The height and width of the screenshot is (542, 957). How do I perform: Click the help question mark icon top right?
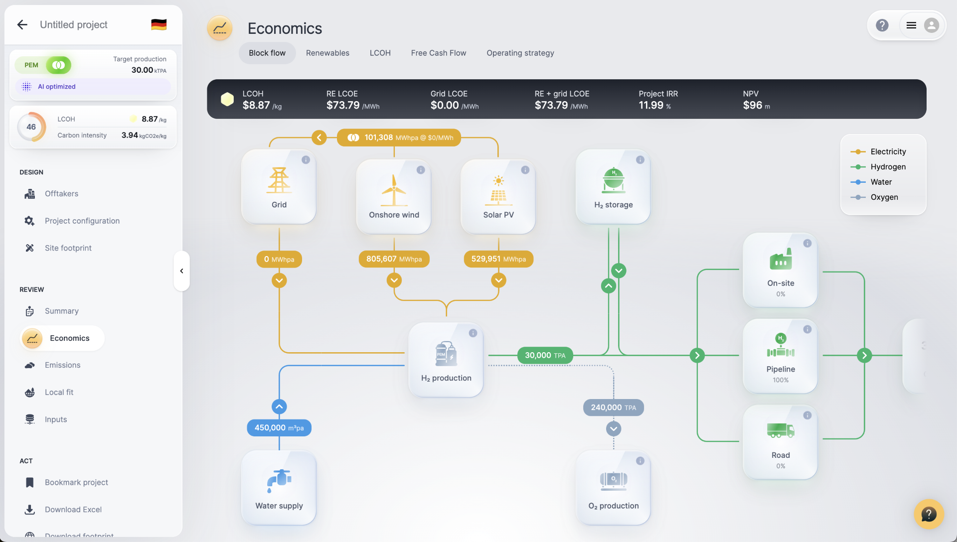tap(882, 25)
